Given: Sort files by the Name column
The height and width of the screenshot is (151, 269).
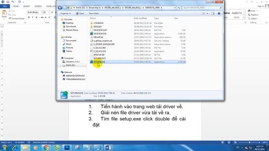Looking at the screenshot, I should [x=93, y=18].
